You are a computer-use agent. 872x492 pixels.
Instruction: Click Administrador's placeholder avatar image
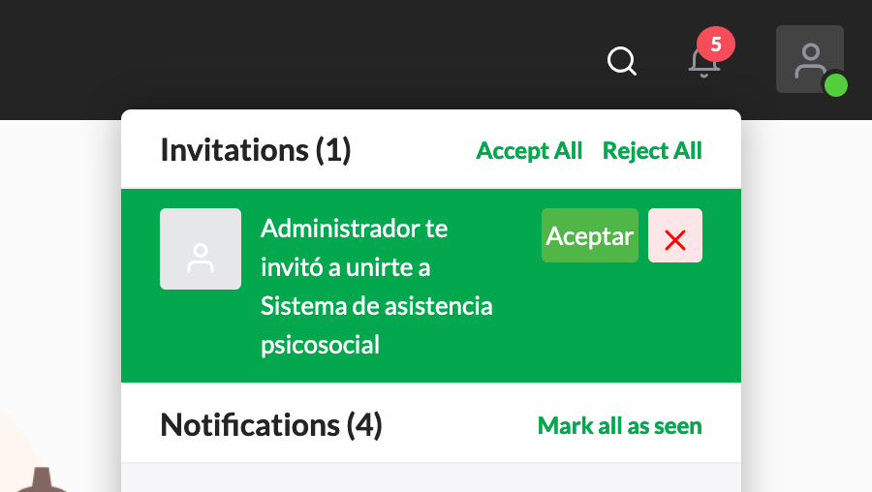(201, 249)
